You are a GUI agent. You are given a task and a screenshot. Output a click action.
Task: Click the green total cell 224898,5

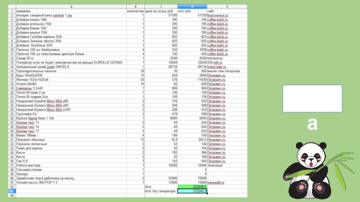[x=192, y=187]
